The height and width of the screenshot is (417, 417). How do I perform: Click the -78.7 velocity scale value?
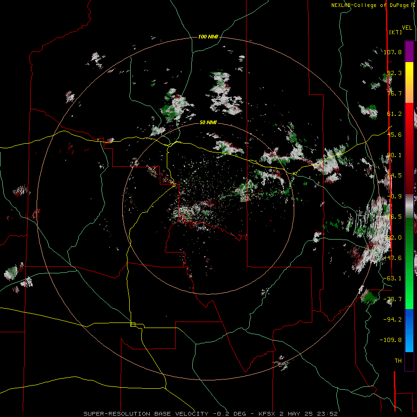tap(392, 299)
